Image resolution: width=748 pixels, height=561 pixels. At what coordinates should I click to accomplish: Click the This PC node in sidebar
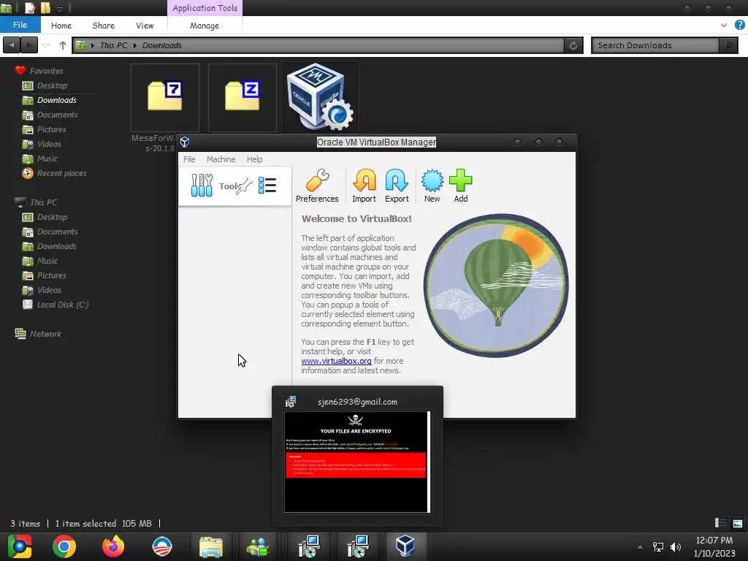pyautogui.click(x=43, y=202)
